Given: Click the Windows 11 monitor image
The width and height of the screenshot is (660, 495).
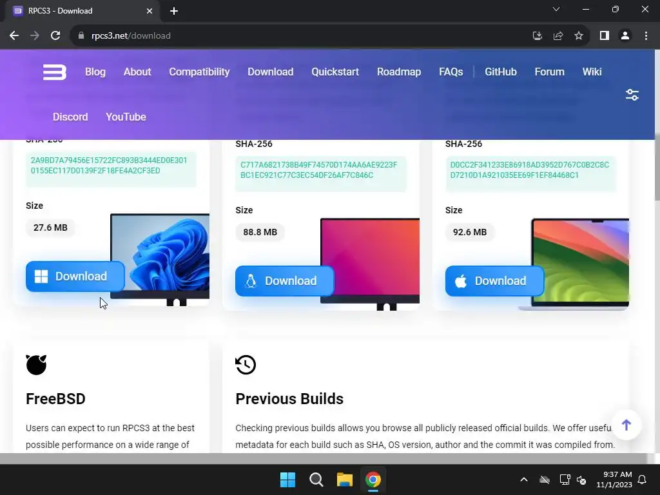Looking at the screenshot, I should [160, 260].
